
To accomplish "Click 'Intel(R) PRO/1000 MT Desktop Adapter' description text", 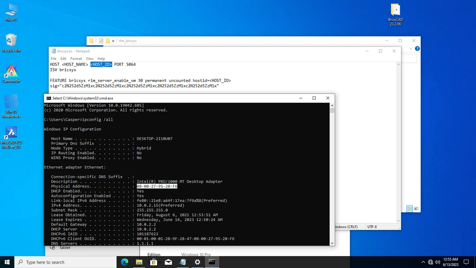I will point(180,181).
